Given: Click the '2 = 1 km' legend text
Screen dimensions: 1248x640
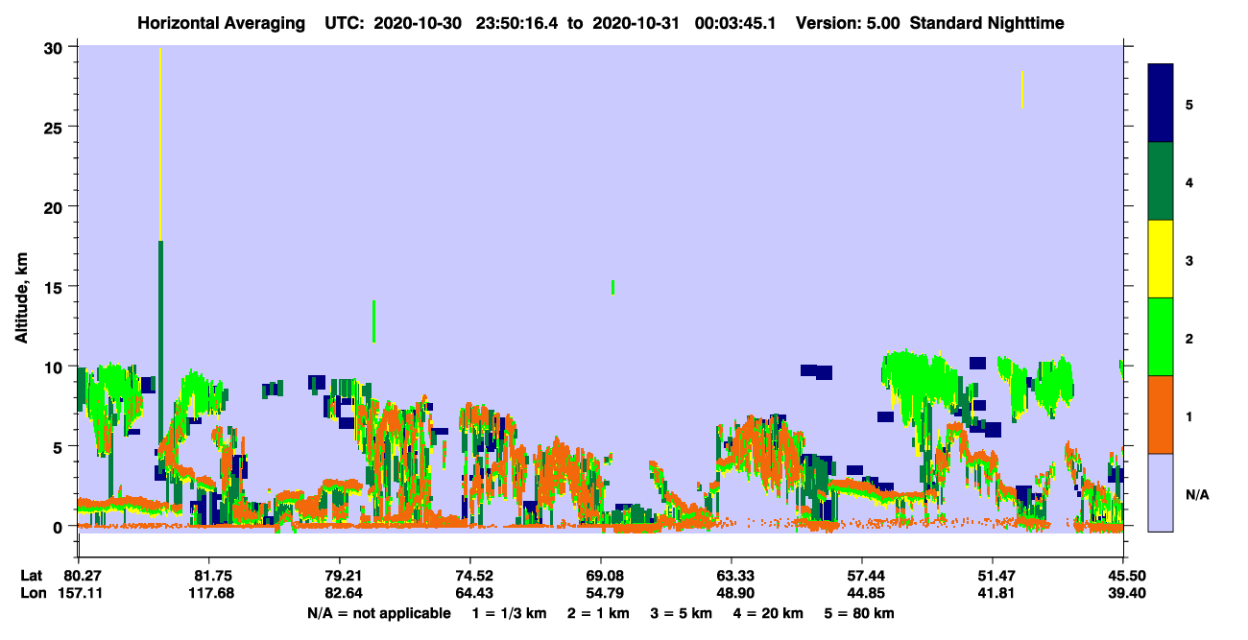Looking at the screenshot, I should 597,613.
